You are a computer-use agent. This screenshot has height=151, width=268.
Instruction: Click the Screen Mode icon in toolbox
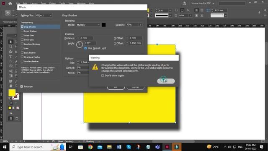pos(17,118)
